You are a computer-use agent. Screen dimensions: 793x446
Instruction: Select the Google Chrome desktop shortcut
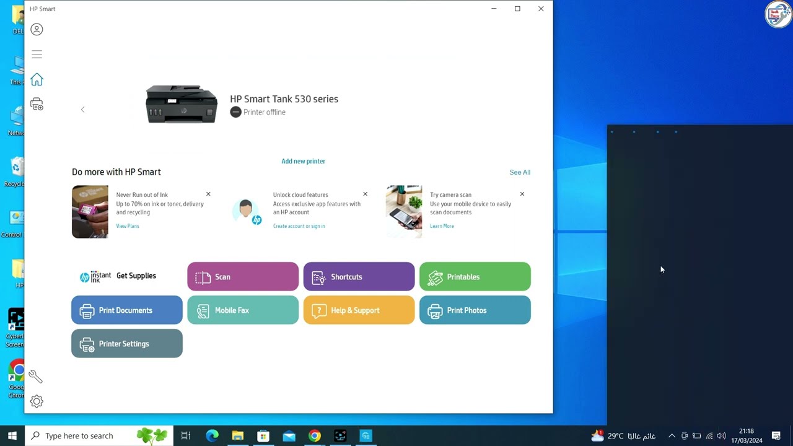[16, 379]
